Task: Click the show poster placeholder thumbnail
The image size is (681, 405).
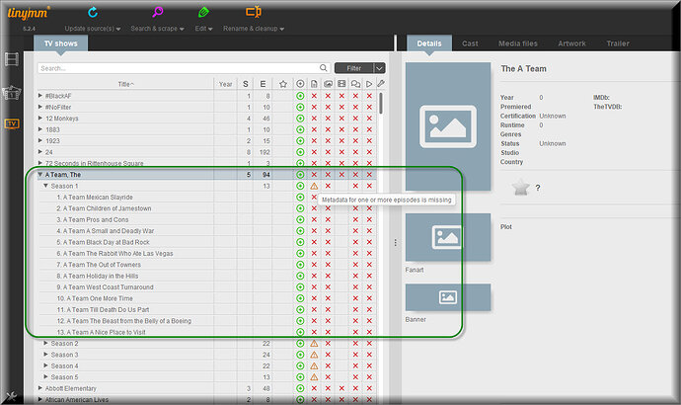Action: [448, 126]
